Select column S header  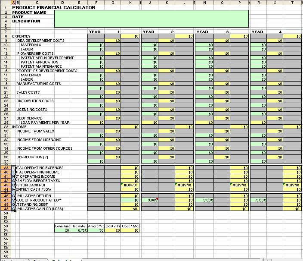point(275,3)
